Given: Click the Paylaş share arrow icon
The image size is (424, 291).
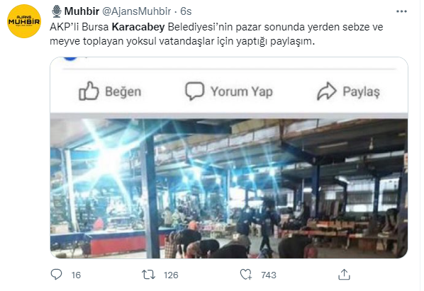Looking at the screenshot, I should pyautogui.click(x=327, y=91).
